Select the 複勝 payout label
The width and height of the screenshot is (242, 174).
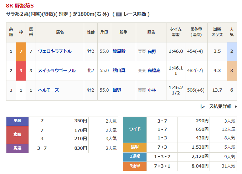coord(17,135)
